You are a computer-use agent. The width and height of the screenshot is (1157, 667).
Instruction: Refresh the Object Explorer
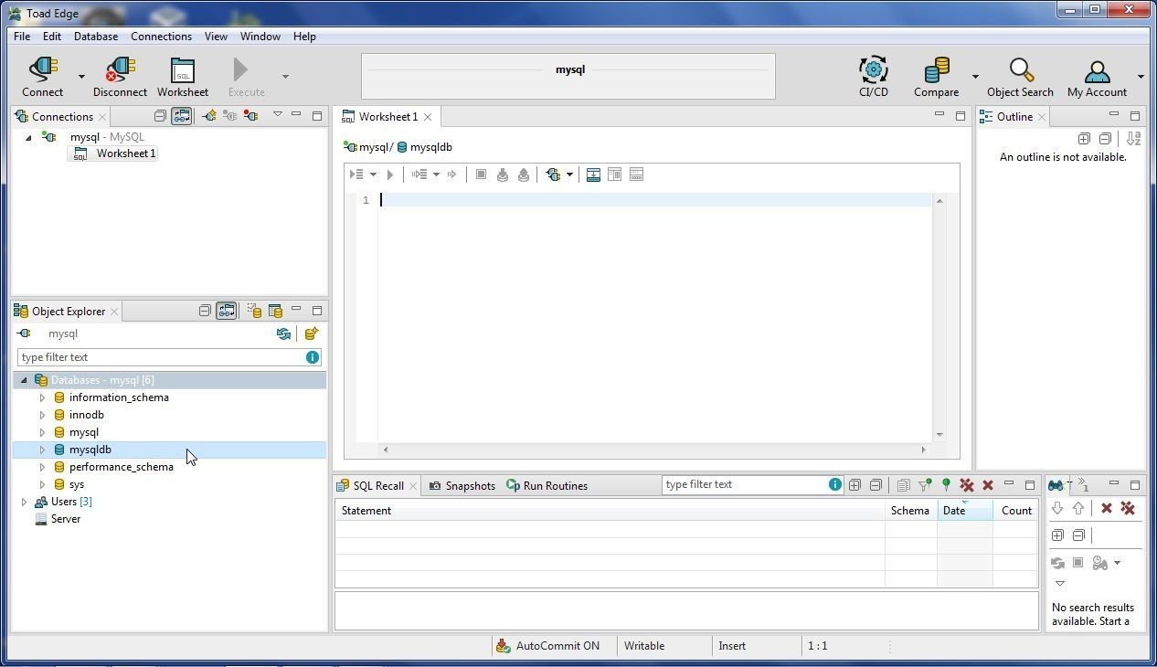click(x=283, y=333)
